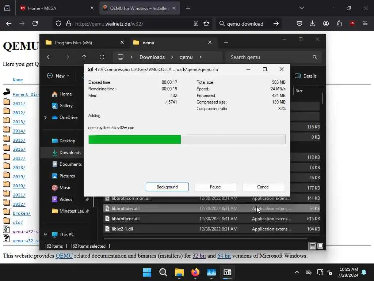The image size is (374, 281).
Task: Save page to Pocket
Action: point(299,23)
